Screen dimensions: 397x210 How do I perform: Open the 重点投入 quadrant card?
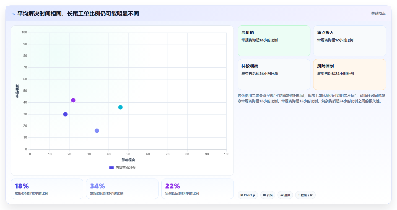pos(349,41)
